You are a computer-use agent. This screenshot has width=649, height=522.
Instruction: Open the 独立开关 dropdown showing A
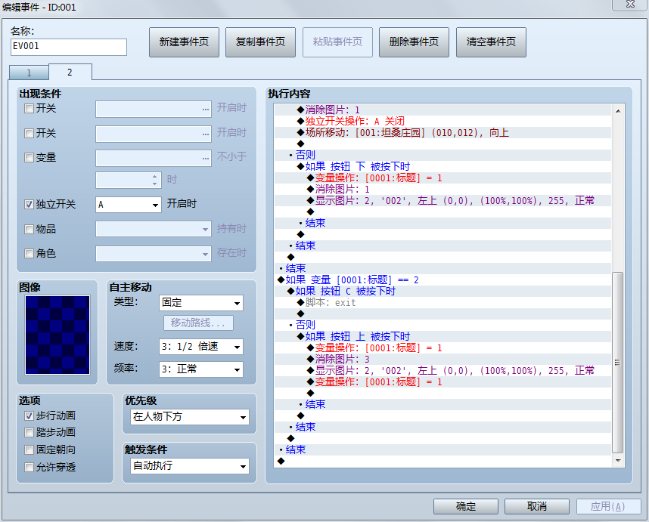click(129, 205)
